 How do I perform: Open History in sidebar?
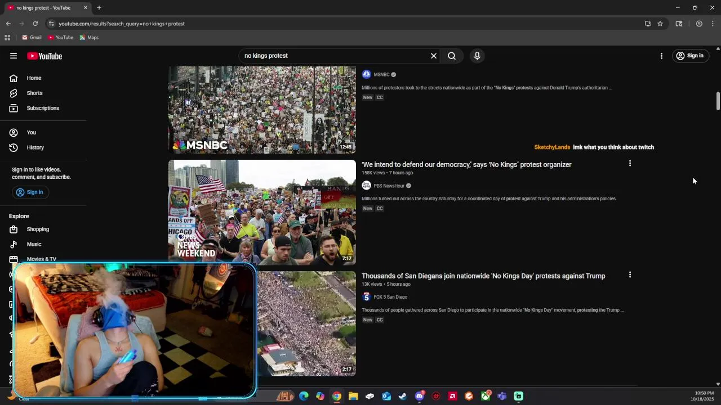(x=35, y=147)
